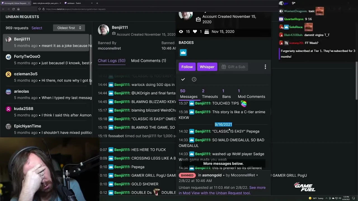Image resolution: width=358 pixels, height=201 pixels.
Task: Click the Prime crown badge under Badges
Action: point(183,52)
